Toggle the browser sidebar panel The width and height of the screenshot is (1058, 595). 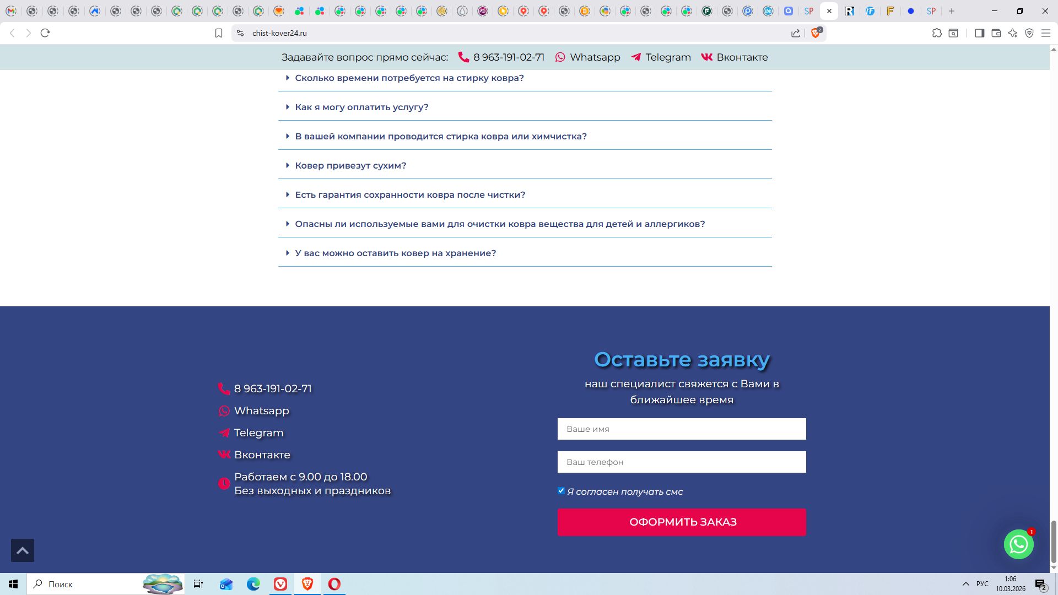pyautogui.click(x=979, y=33)
